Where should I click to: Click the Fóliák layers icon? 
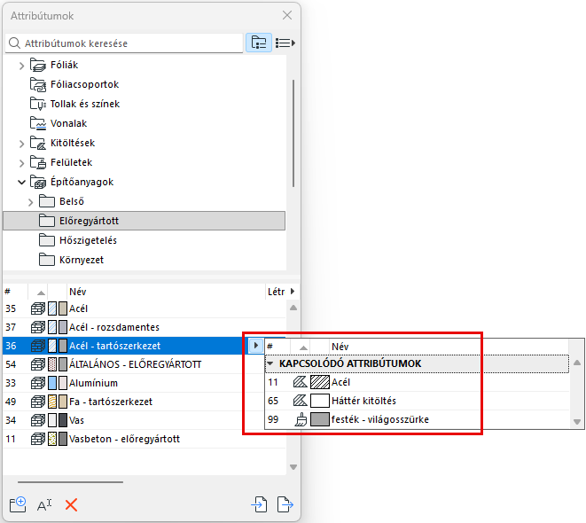[x=38, y=65]
